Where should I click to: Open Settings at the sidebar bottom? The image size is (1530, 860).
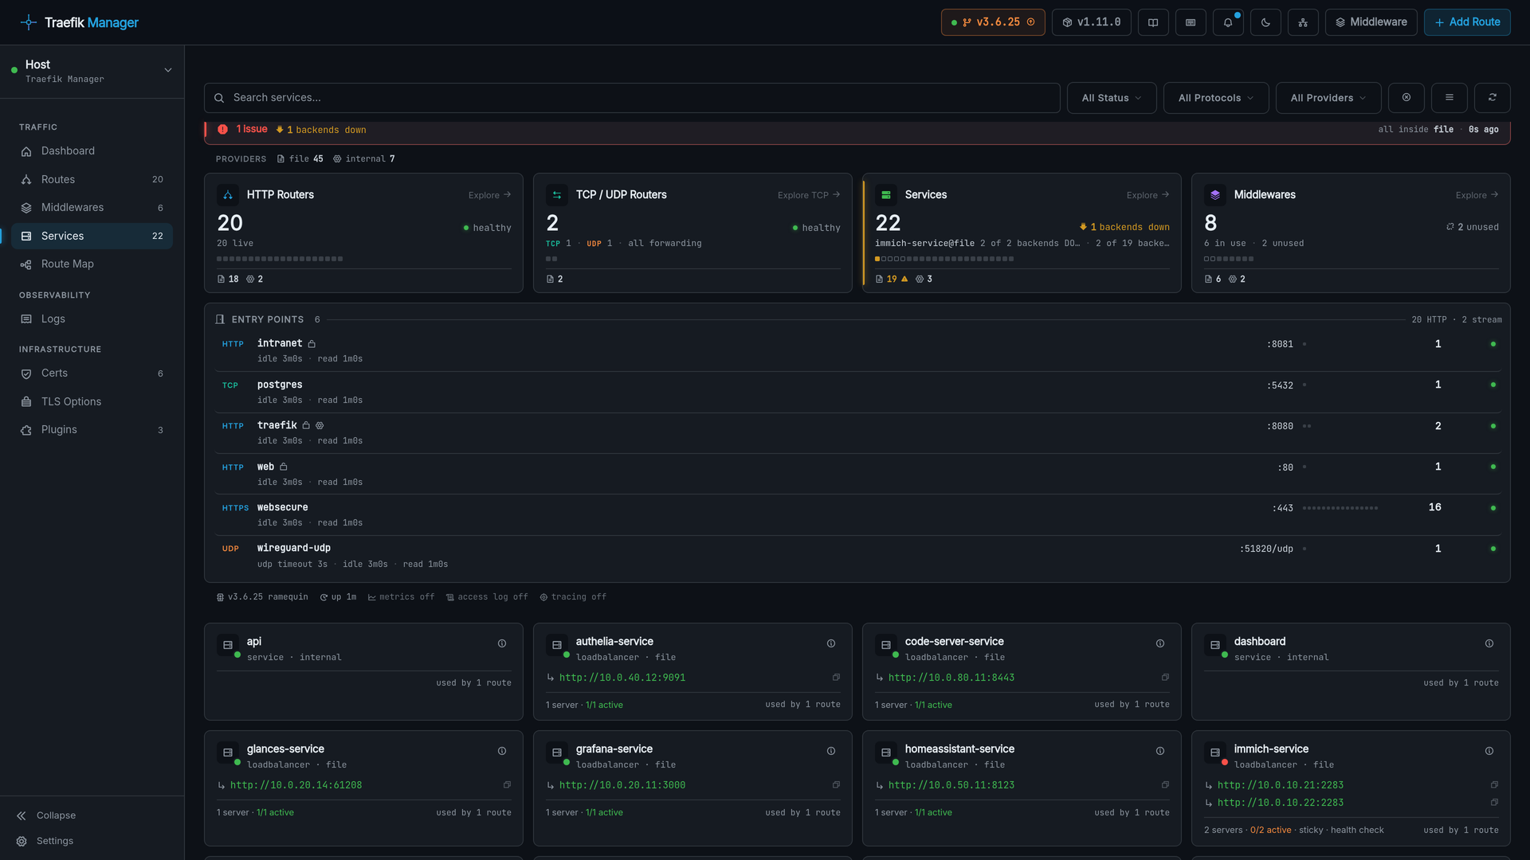click(x=45, y=841)
